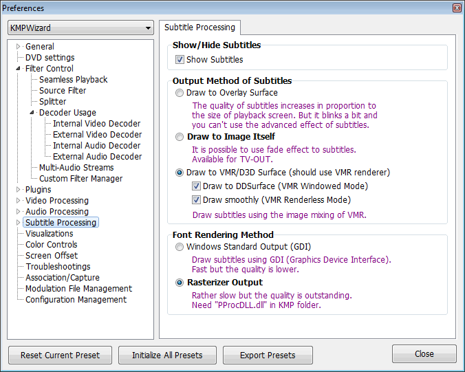Click the Reset Current Preset button
This screenshot has width=465, height=372.
pyautogui.click(x=60, y=355)
